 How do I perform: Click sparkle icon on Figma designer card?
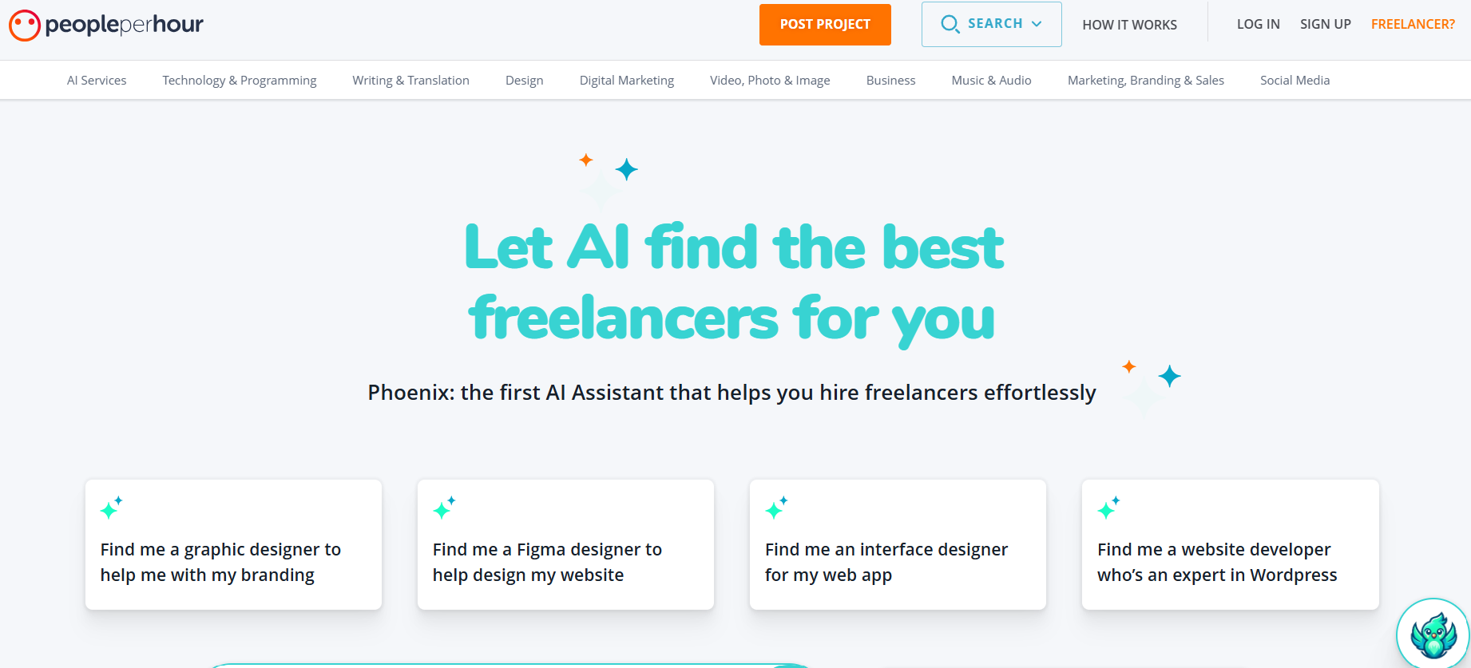pyautogui.click(x=444, y=507)
